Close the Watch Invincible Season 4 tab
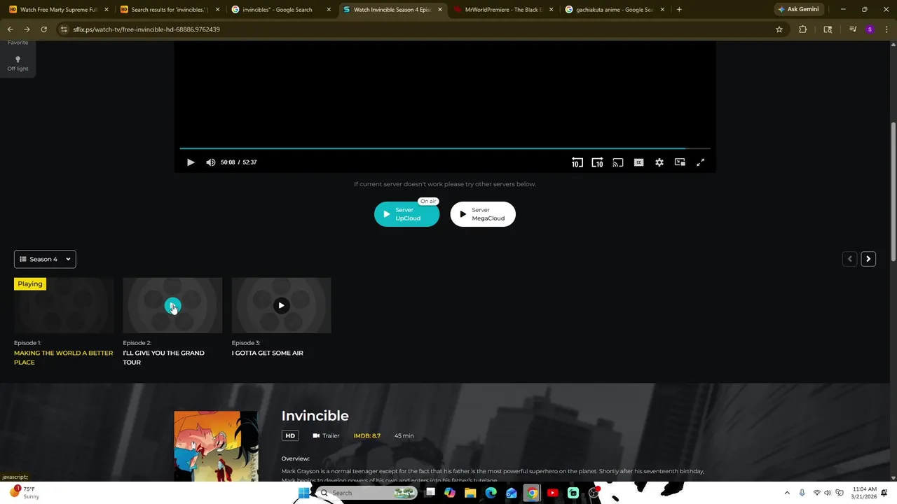Screen dimensions: 897x504 pos(440,10)
